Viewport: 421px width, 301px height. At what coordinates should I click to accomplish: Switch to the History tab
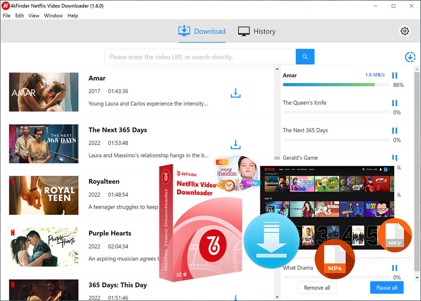click(x=257, y=31)
